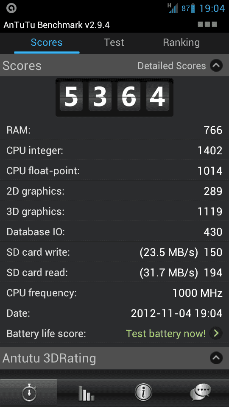Collapse the Detailed Scores chevron

pos(216,66)
